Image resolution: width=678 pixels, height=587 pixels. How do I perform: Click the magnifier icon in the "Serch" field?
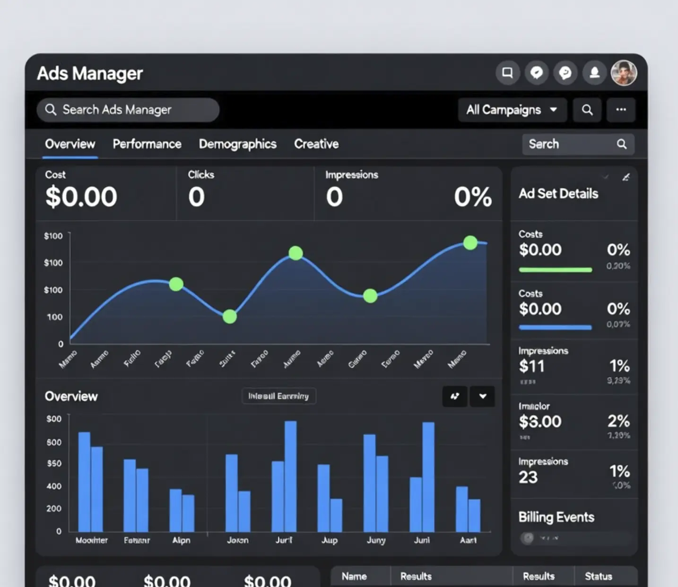click(x=622, y=144)
